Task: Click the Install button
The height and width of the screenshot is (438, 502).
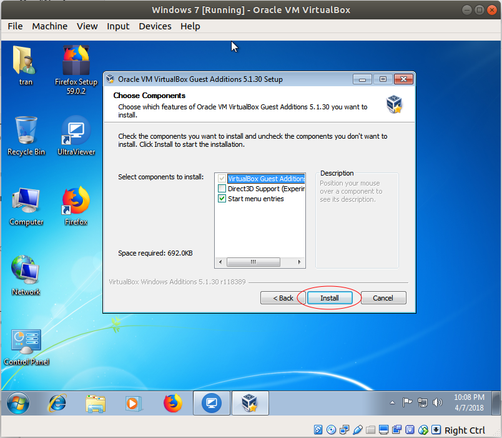Action: tap(330, 298)
